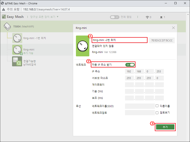190x142 pixels.
Task: Open 연결가능한 ipTIME검색 entry
Action: pyautogui.click(x=29, y=63)
